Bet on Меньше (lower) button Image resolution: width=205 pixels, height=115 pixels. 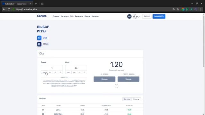[104, 79]
